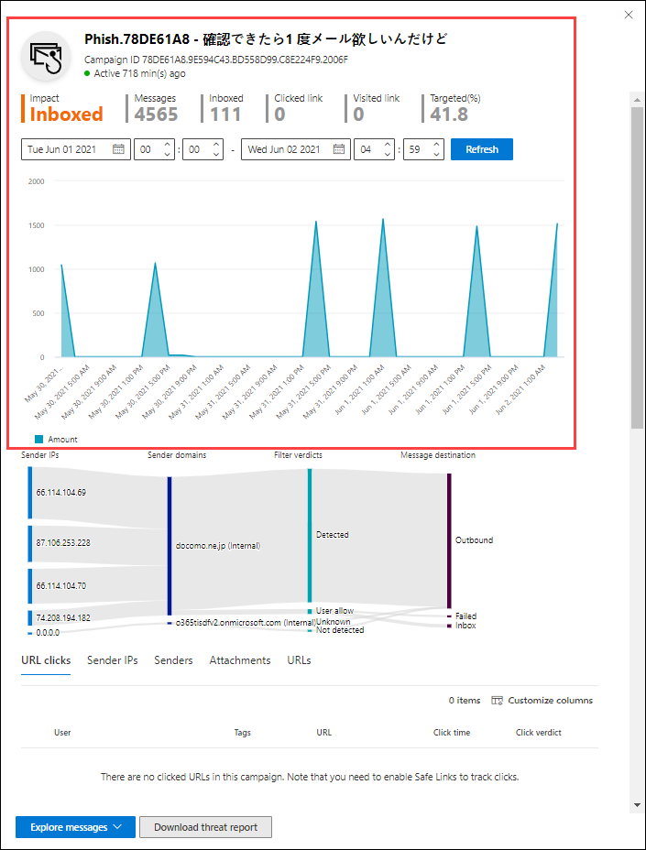Image resolution: width=646 pixels, height=850 pixels.
Task: Select the Outbound message destination node
Action: (x=449, y=540)
